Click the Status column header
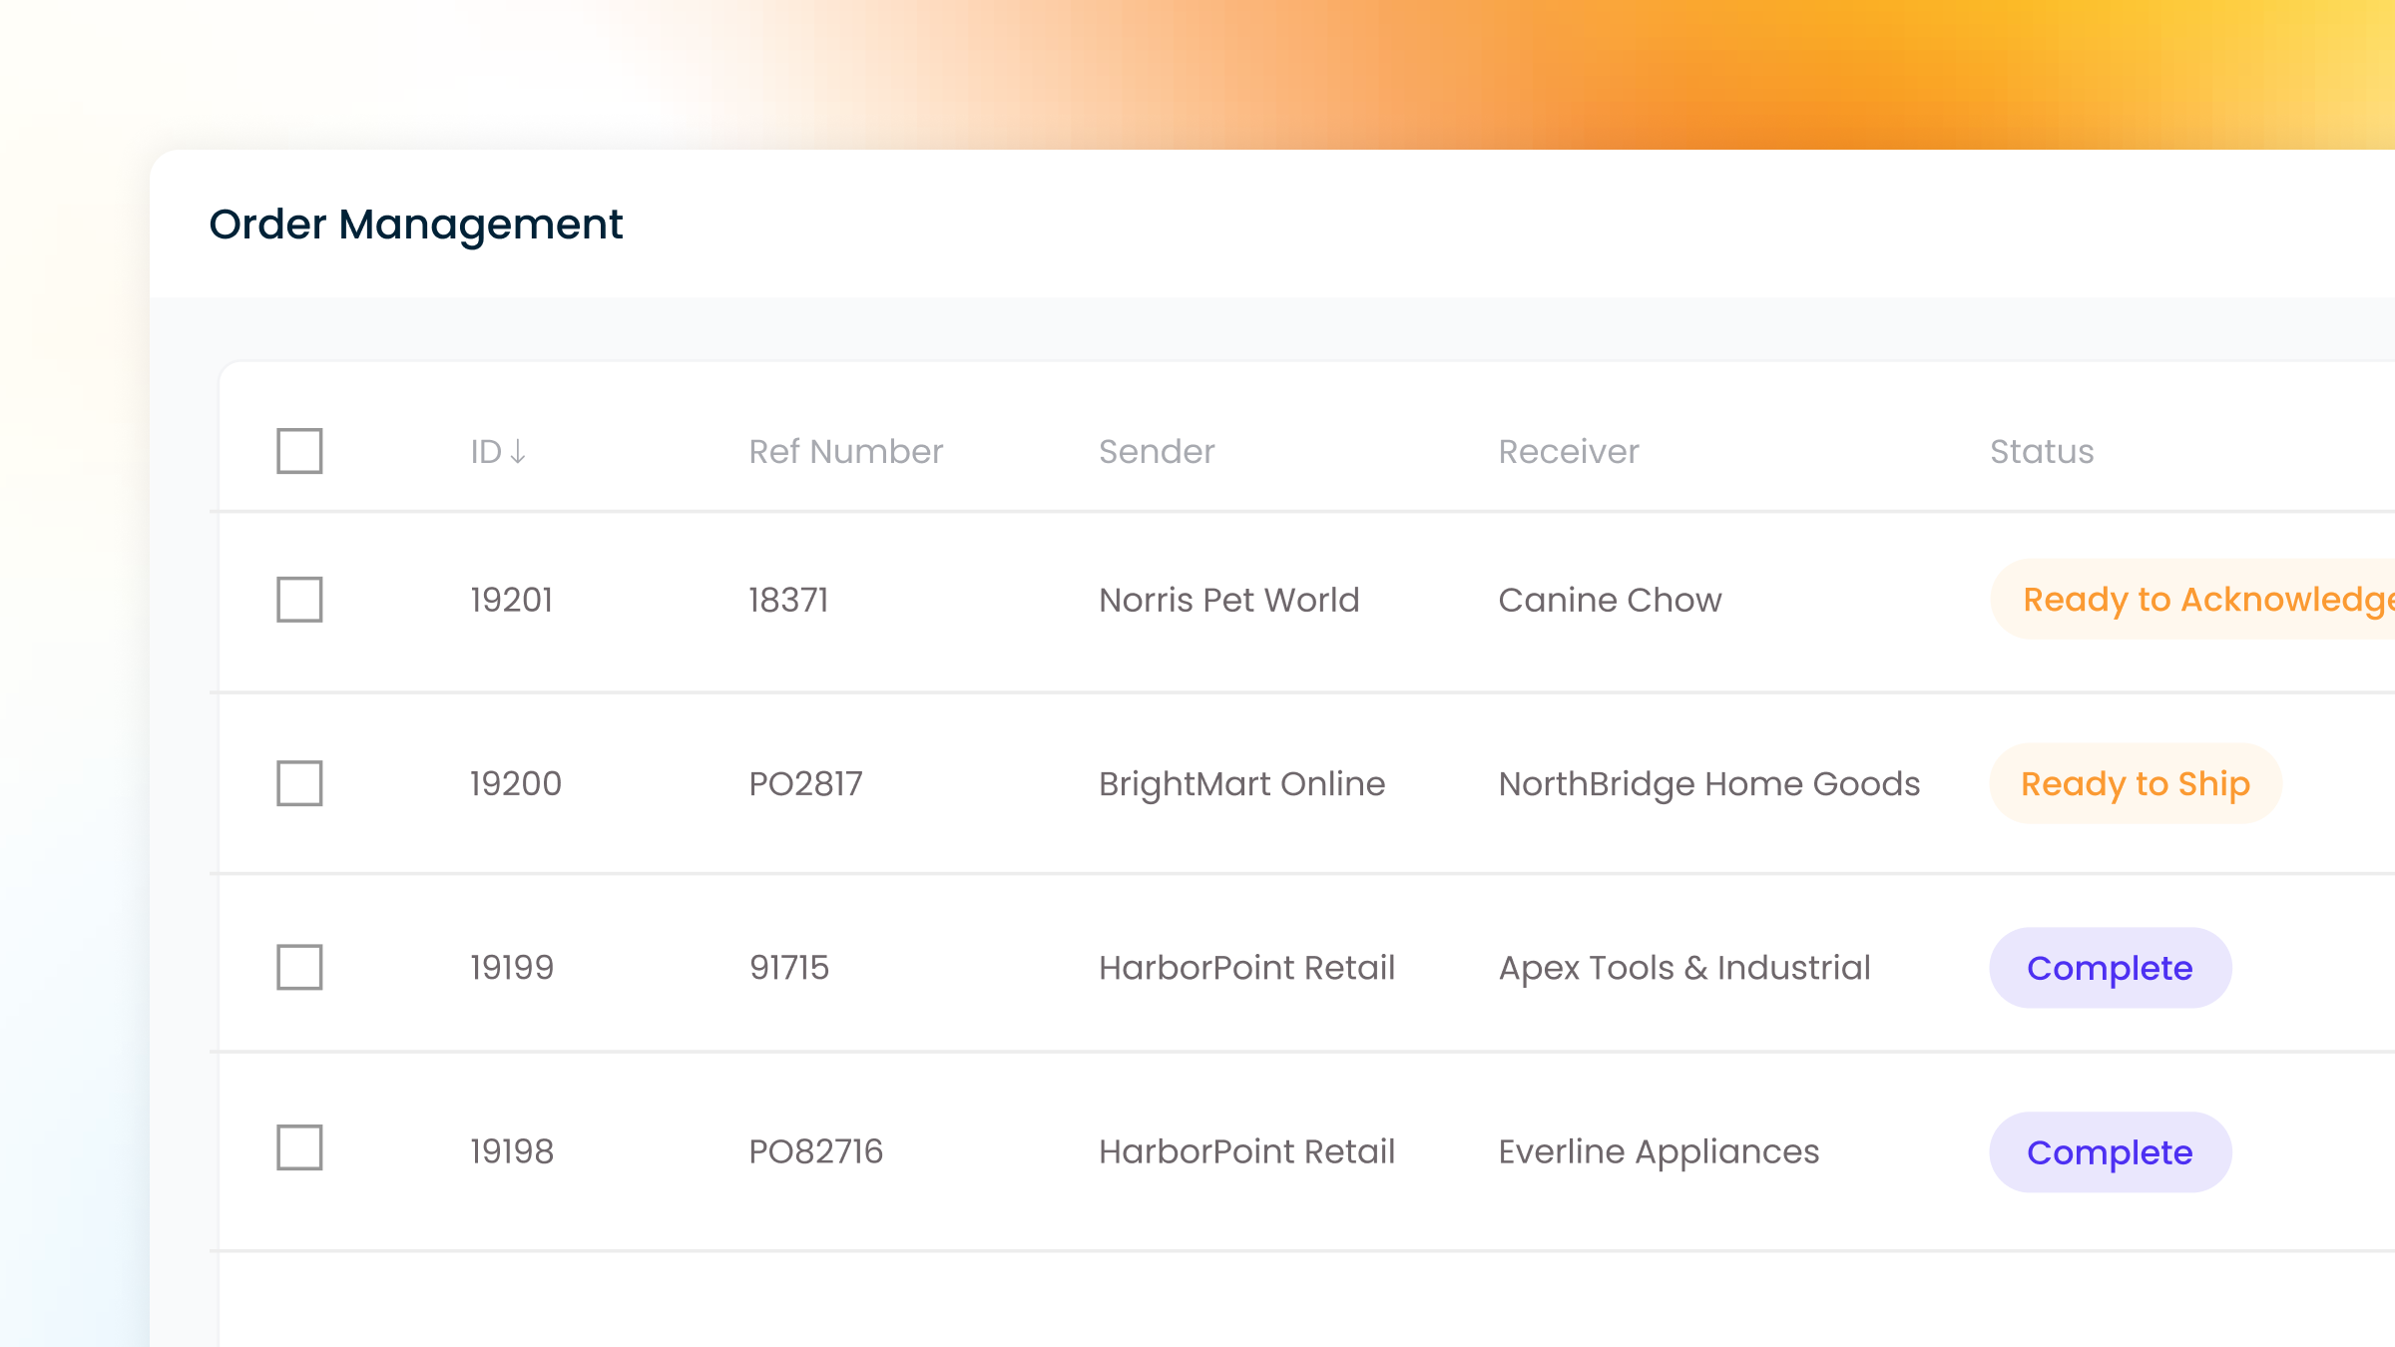2395x1347 pixels. pyautogui.click(x=2041, y=452)
